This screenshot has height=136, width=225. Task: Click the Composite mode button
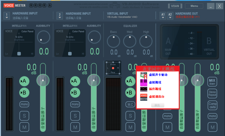click(x=213, y=105)
